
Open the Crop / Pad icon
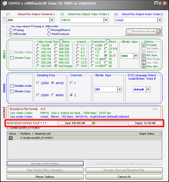click(x=144, y=63)
